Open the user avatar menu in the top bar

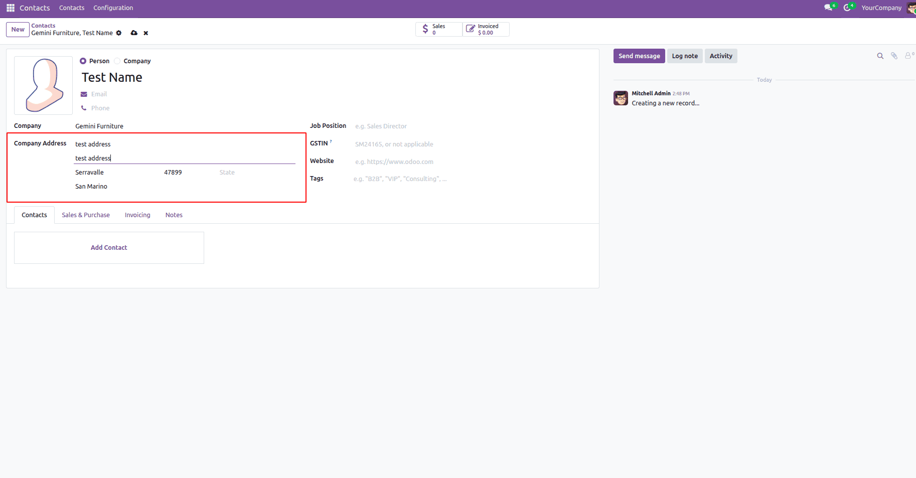(911, 8)
